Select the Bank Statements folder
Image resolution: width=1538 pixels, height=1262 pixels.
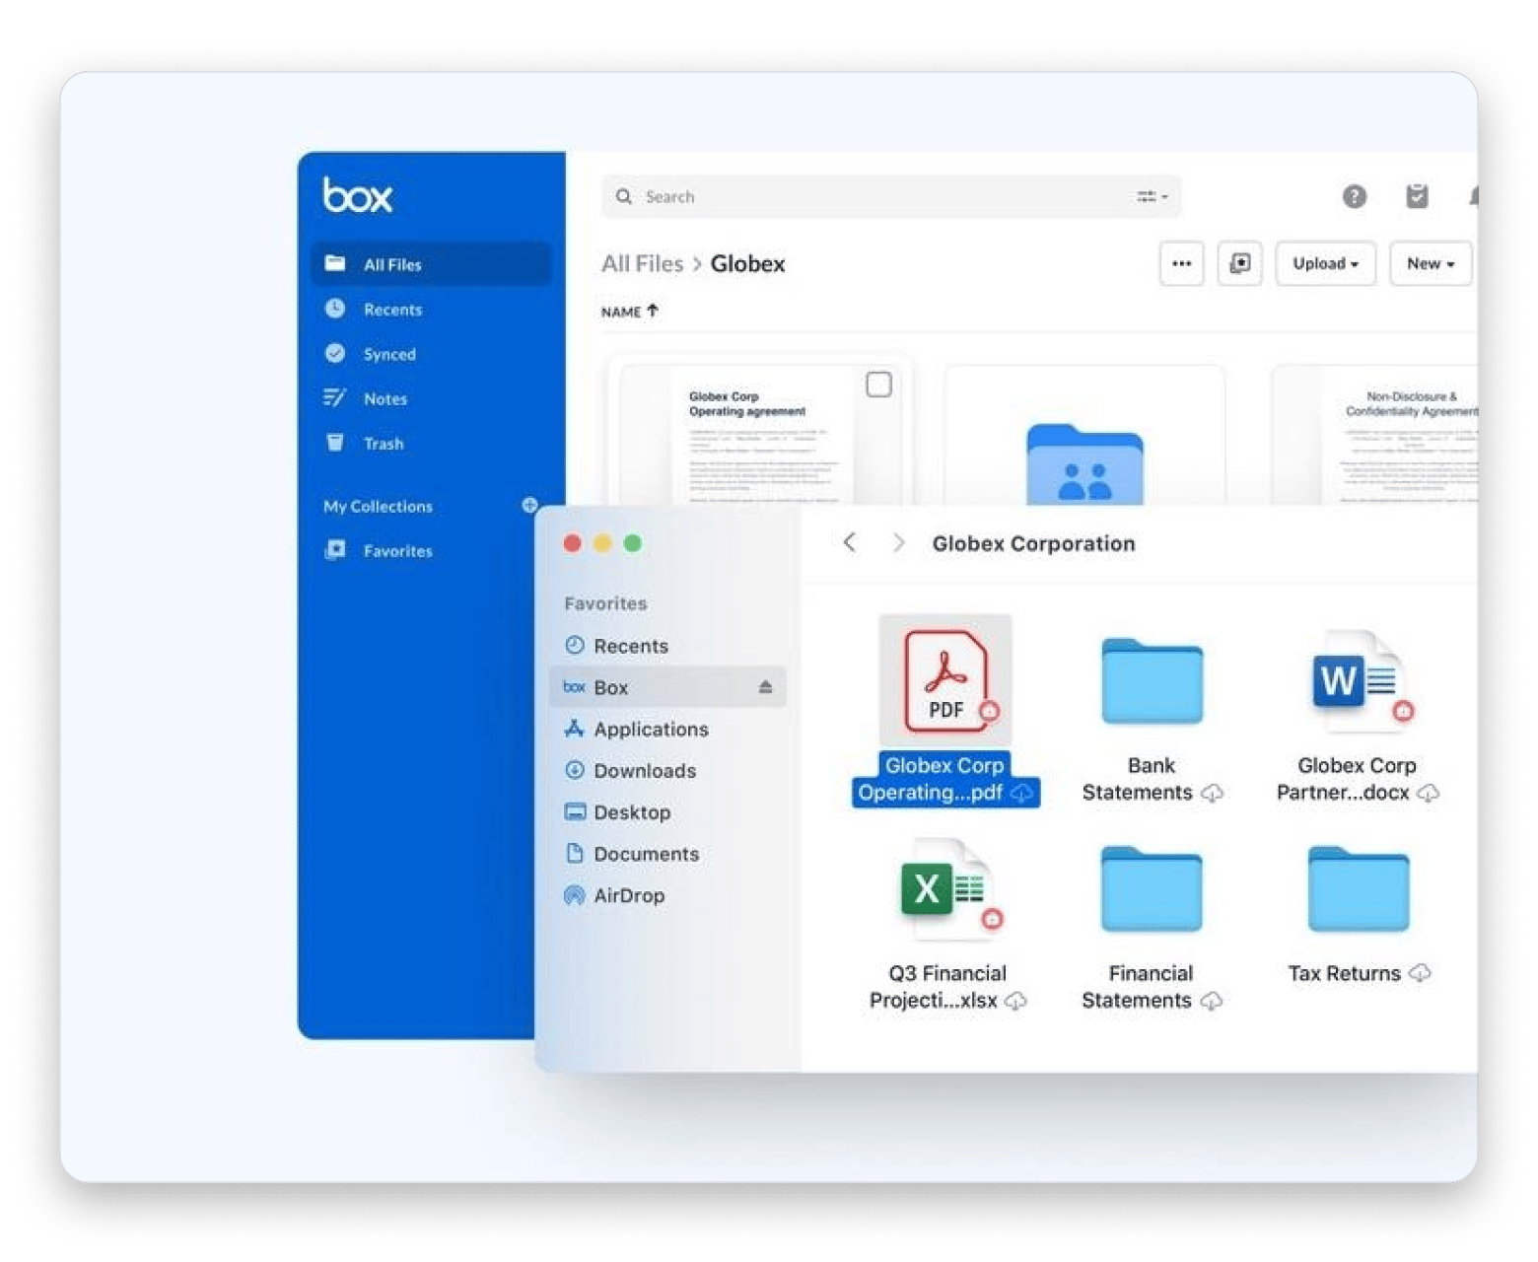[x=1152, y=682]
